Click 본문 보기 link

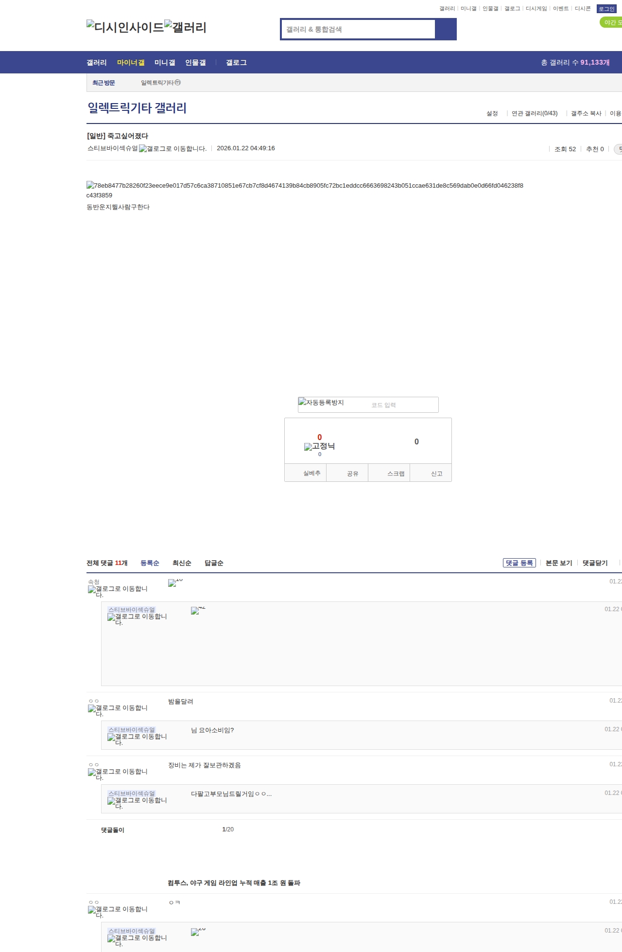click(559, 563)
